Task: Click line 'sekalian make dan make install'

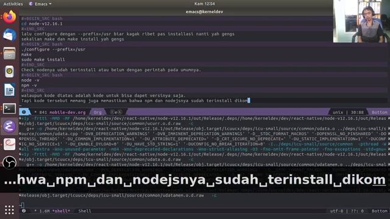Action: pyautogui.click(x=73, y=39)
